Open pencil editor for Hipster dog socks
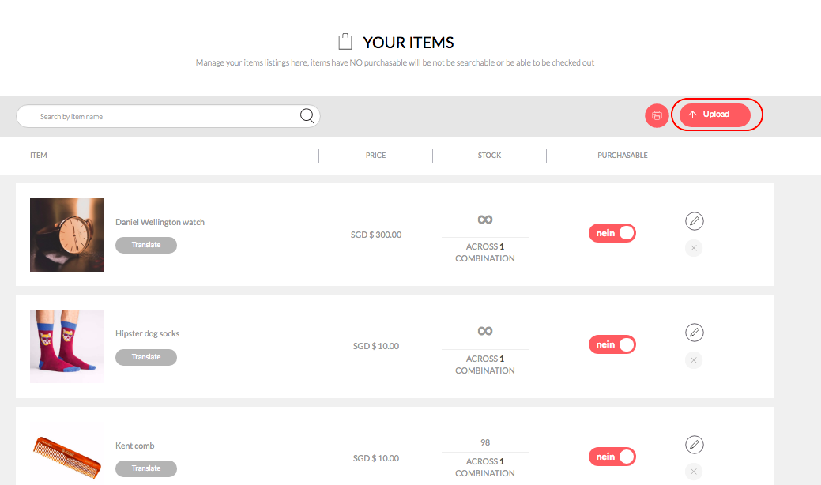Viewport: 821px width, 485px height. pyautogui.click(x=695, y=333)
